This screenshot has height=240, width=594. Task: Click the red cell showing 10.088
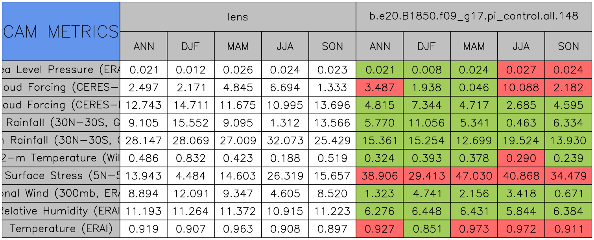point(521,88)
